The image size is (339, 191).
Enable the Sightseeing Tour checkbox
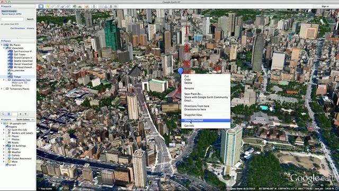pyautogui.click(x=6, y=80)
